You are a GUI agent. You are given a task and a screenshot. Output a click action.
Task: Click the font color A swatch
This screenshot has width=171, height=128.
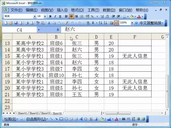pyautogui.click(x=139, y=17)
